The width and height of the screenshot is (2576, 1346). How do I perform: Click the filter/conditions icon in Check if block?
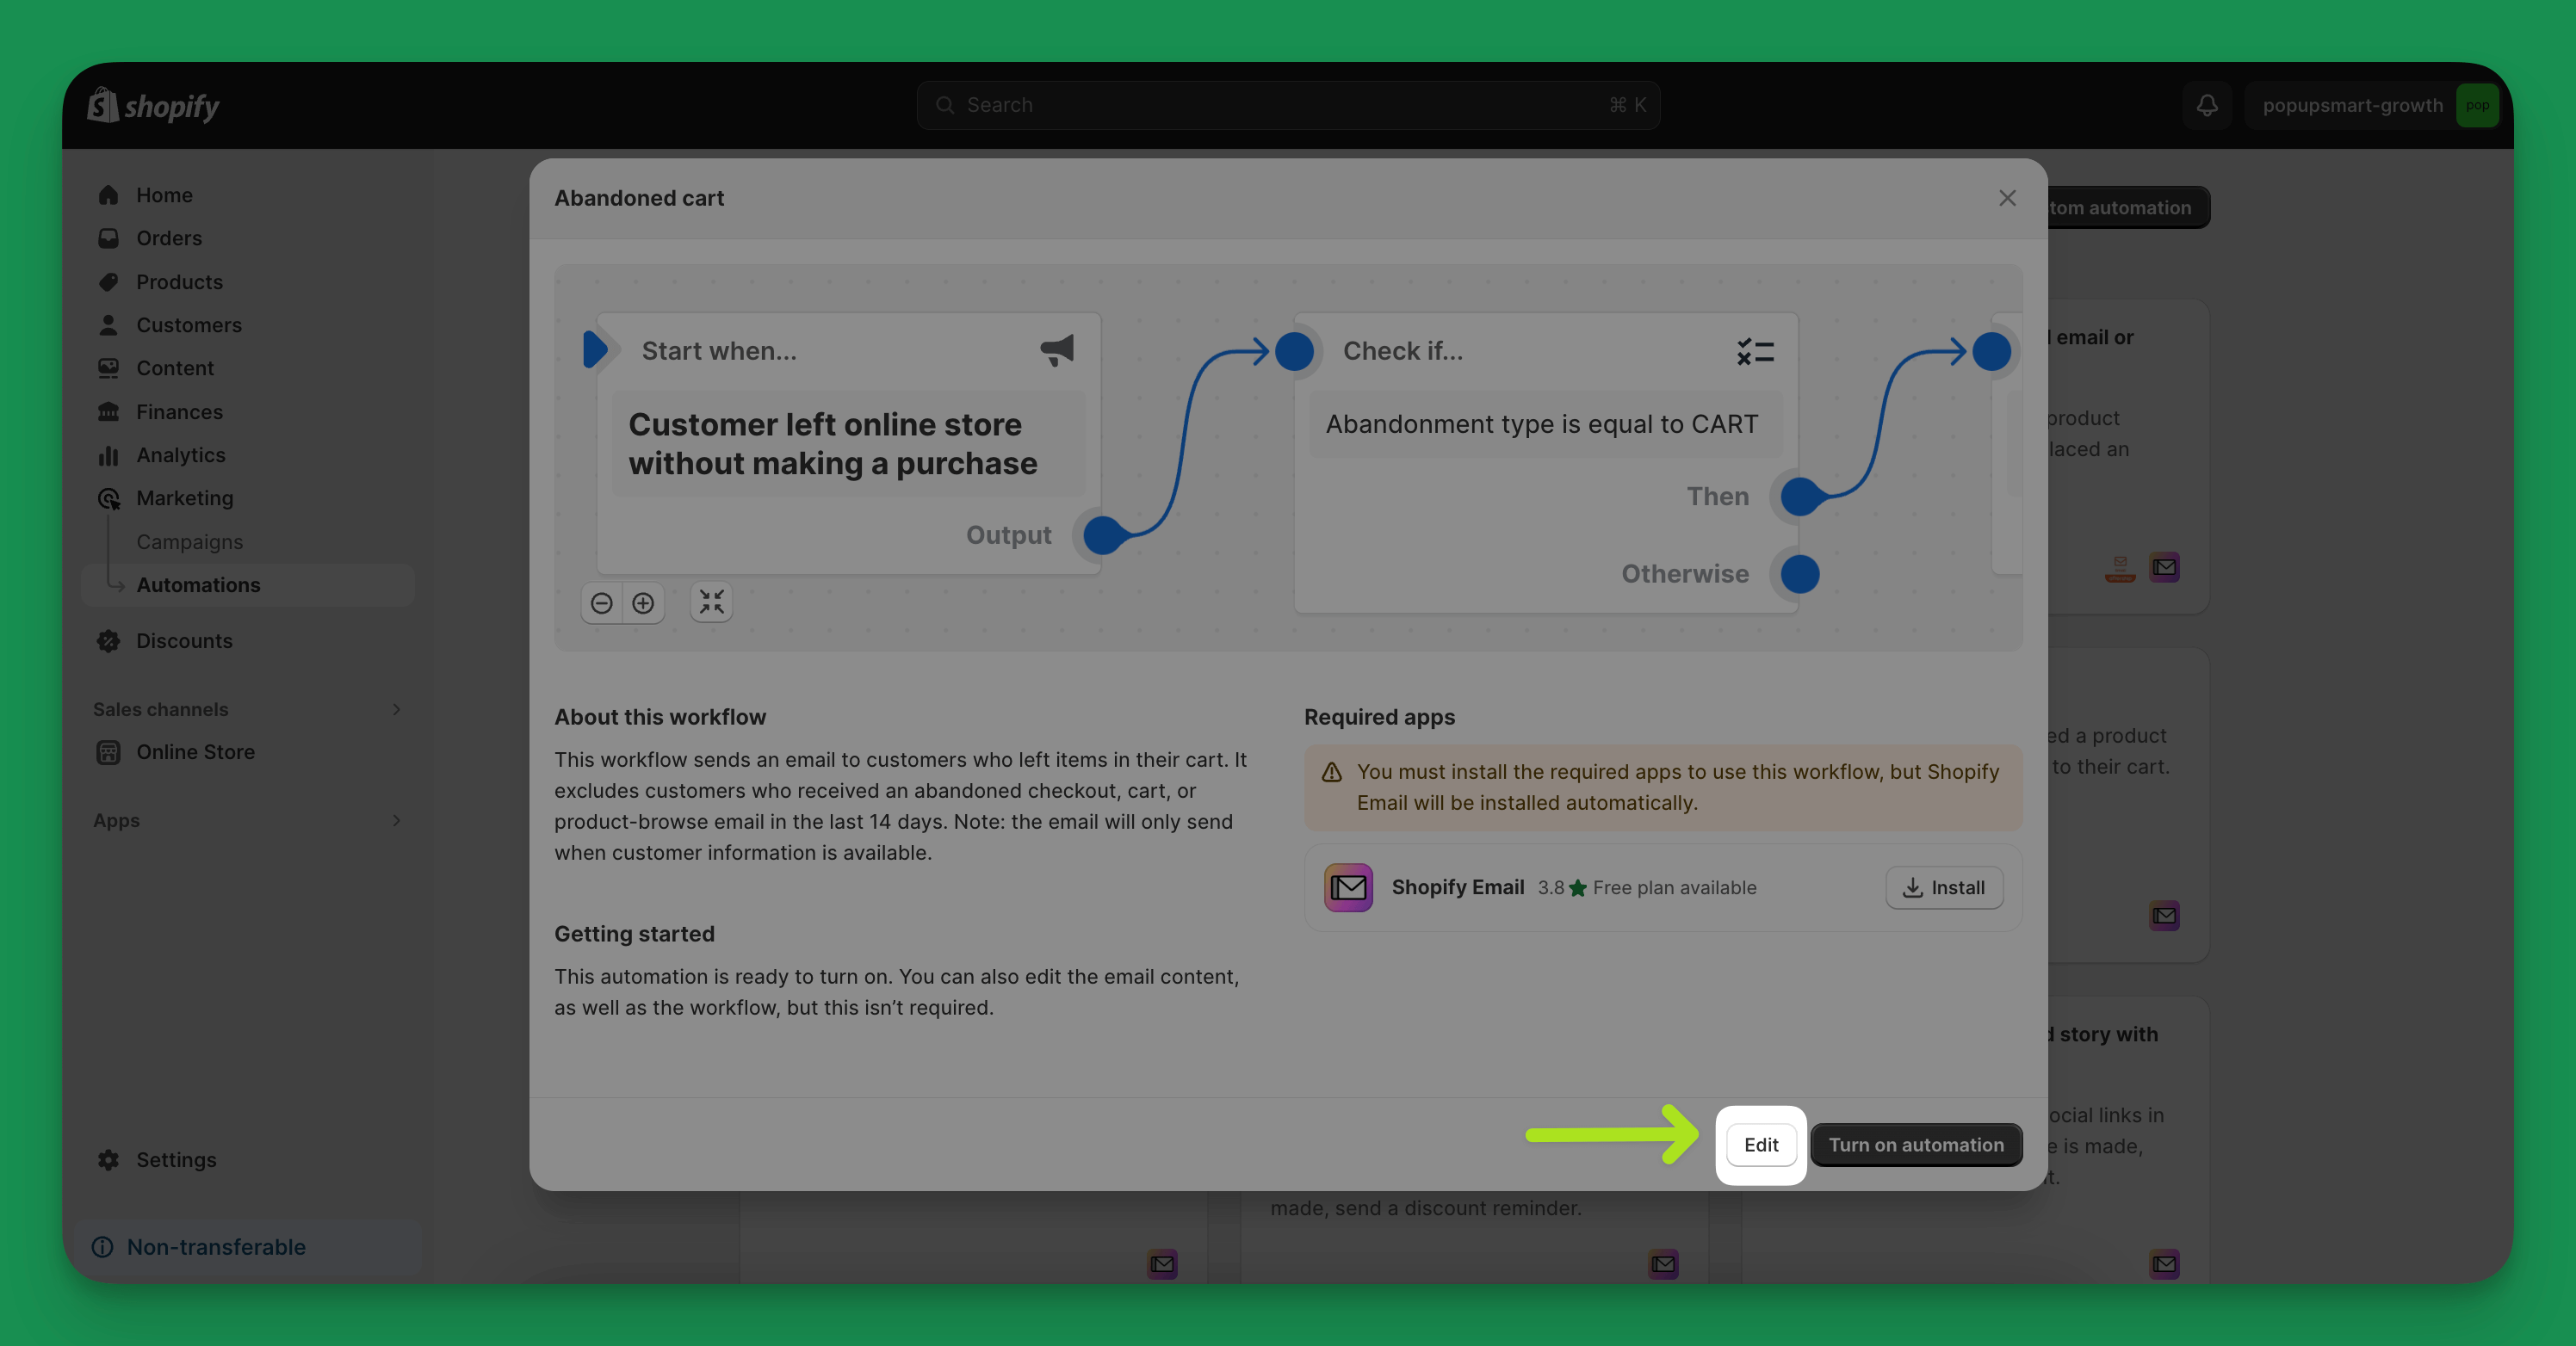pos(1755,351)
